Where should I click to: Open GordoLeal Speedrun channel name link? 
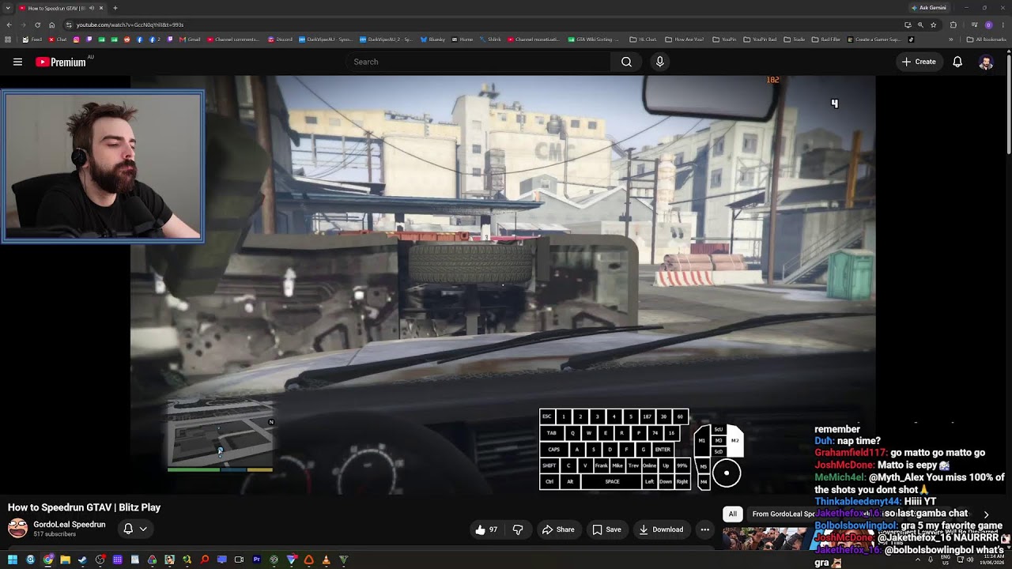coord(69,525)
